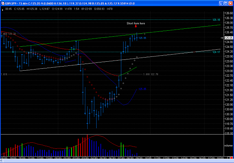Click the '1.618 122.78' Fibonacci label
Image resolution: width=234 pixels, height=163 pixels.
151,74
